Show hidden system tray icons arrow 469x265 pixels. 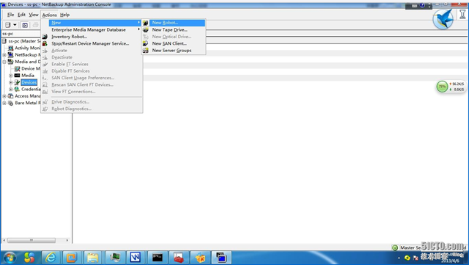pos(399,258)
